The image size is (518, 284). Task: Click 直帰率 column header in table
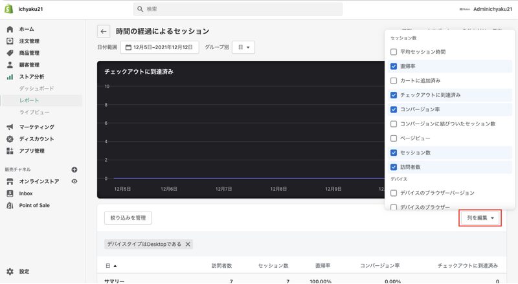coord(322,265)
